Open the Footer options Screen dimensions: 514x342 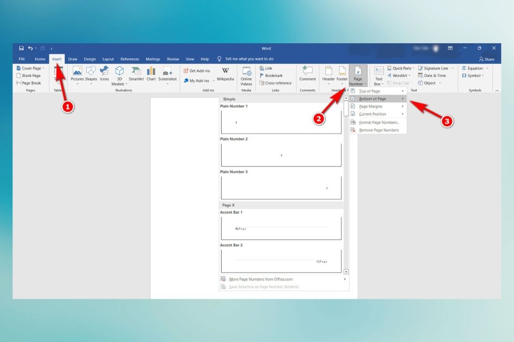[342, 75]
